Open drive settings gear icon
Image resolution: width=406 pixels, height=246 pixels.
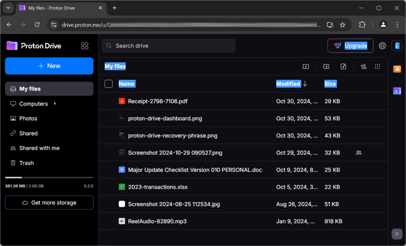pyautogui.click(x=382, y=46)
